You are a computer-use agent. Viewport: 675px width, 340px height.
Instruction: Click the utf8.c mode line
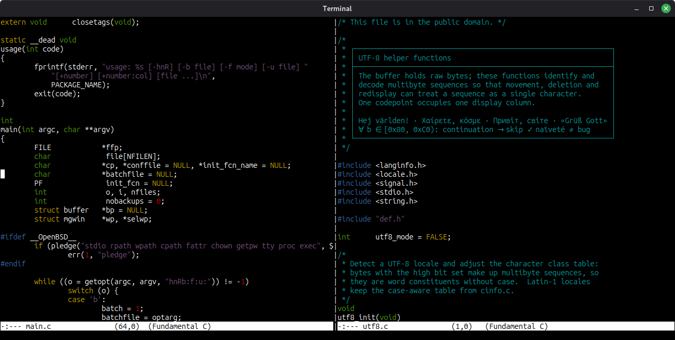pyautogui.click(x=506, y=326)
